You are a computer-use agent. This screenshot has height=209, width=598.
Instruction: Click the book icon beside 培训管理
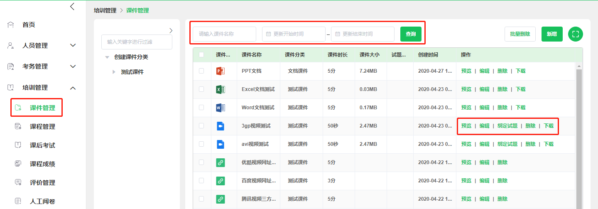(x=11, y=88)
